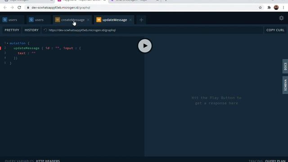Open the Chrome profile avatar
Image resolution: width=288 pixels, height=162 pixels.
pos(276,8)
